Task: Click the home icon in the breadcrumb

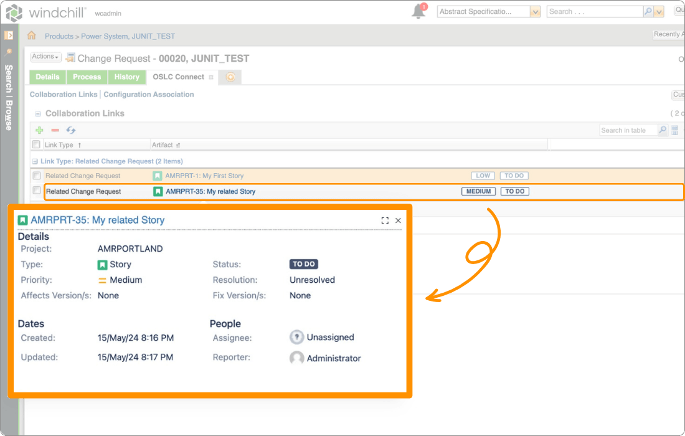Action: (31, 36)
